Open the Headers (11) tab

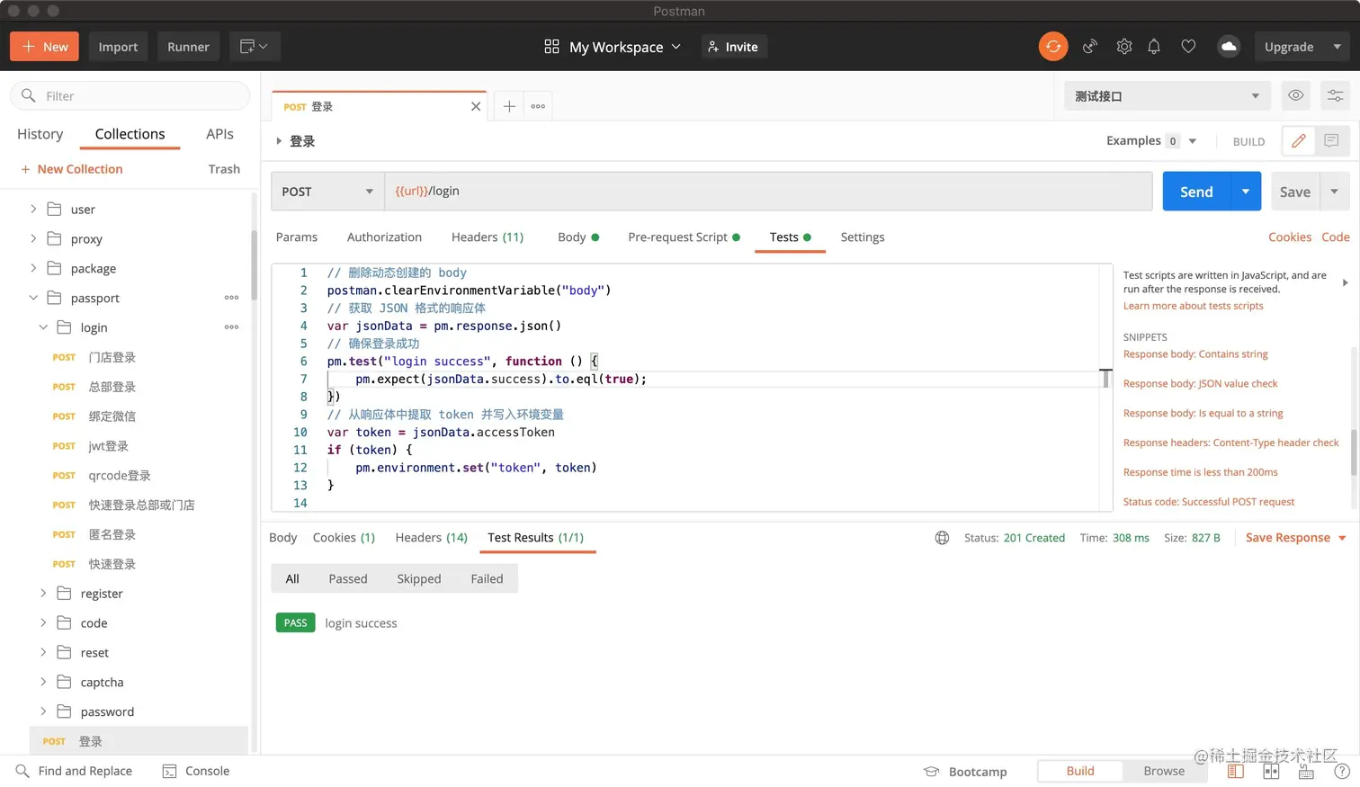pyautogui.click(x=488, y=237)
